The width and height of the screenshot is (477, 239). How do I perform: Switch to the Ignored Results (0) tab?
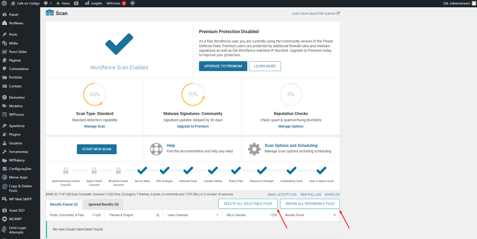pos(104,204)
